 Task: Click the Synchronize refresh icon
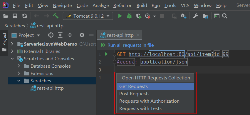(25, 16)
